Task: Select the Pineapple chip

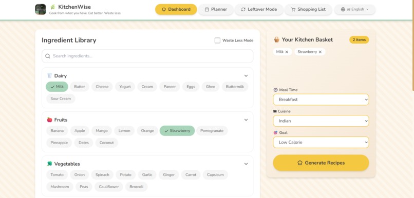Action: pyautogui.click(x=59, y=143)
